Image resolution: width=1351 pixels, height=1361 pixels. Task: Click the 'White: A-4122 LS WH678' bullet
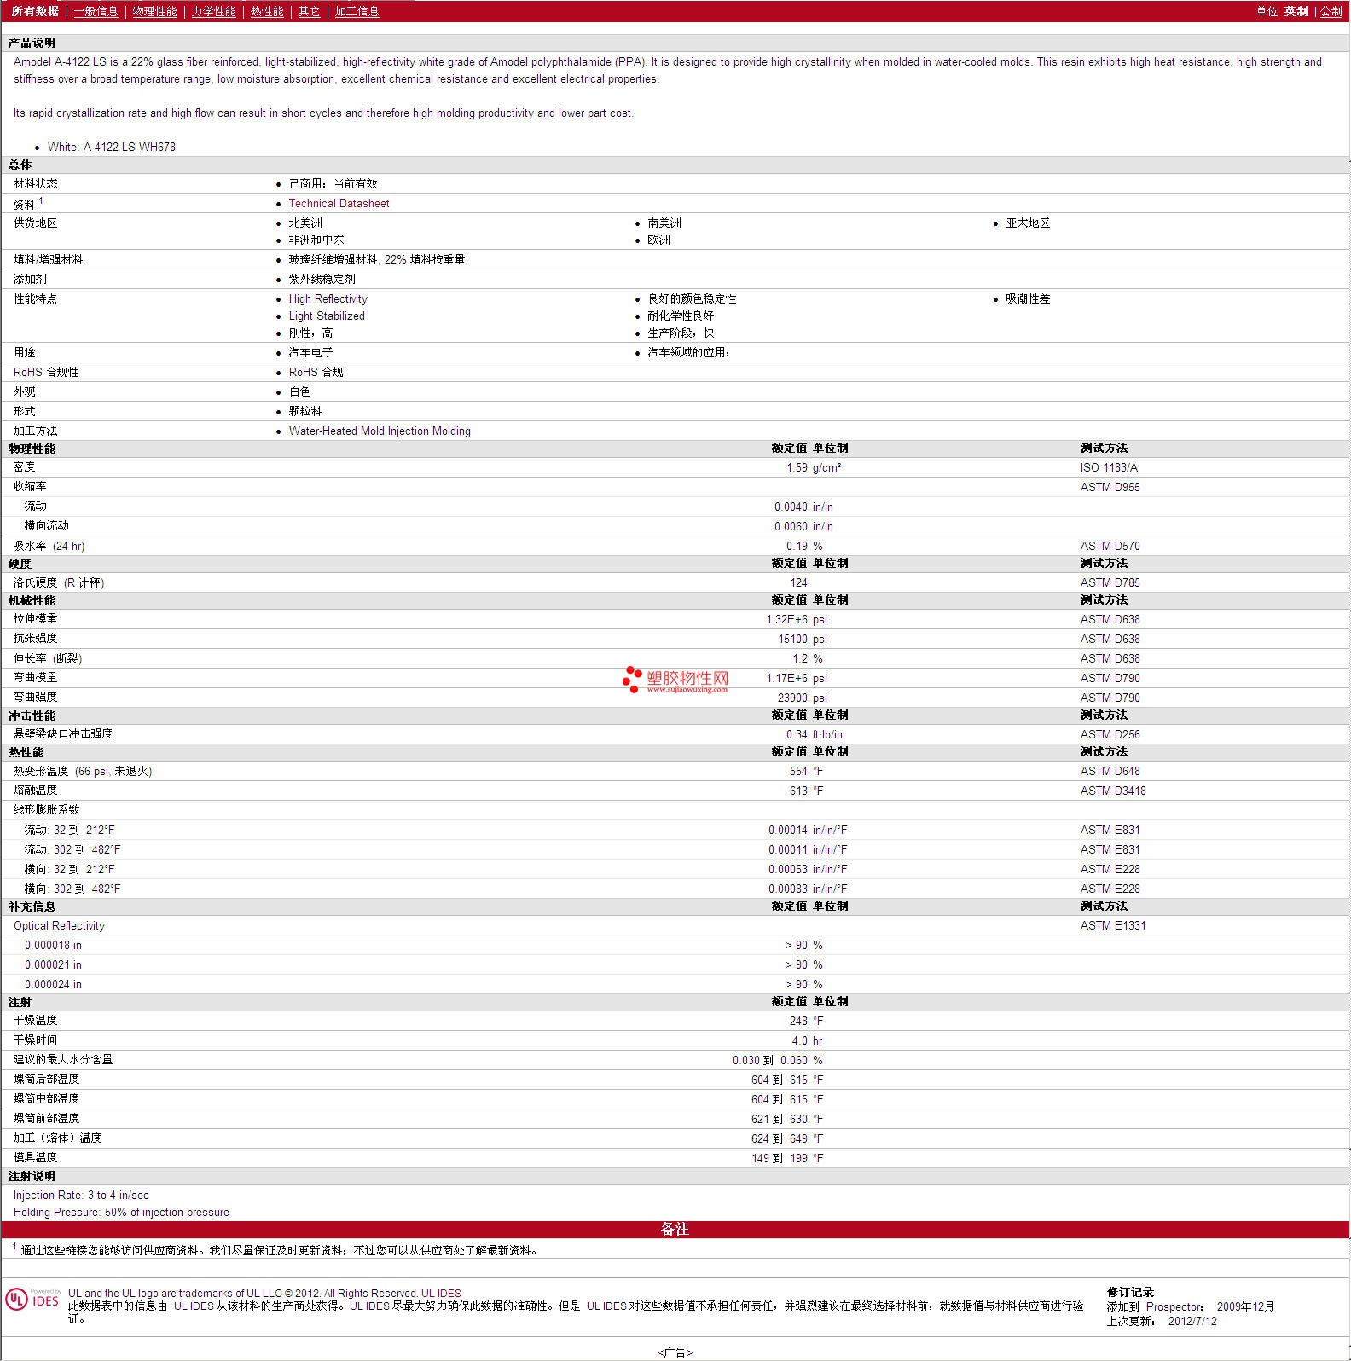click(x=112, y=147)
